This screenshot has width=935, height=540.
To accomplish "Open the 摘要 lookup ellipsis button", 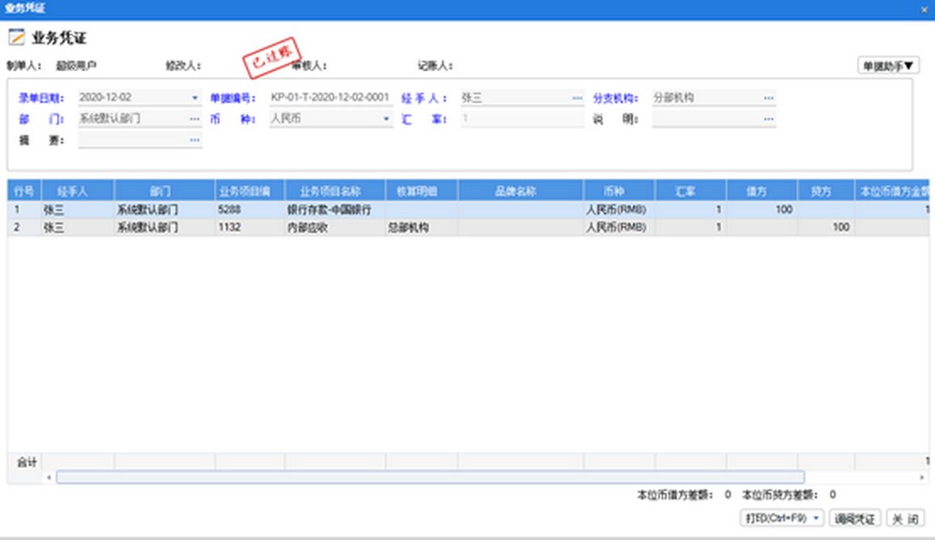I will (x=195, y=140).
